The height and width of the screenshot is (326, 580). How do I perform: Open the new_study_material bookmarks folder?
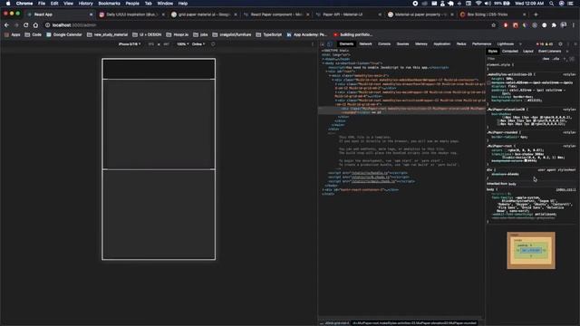pyautogui.click(x=107, y=34)
